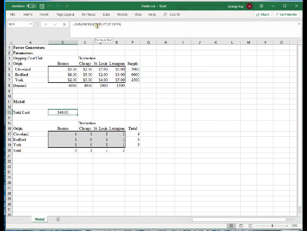307x231 pixels.
Task: Click the Share button
Action: [x=263, y=14]
